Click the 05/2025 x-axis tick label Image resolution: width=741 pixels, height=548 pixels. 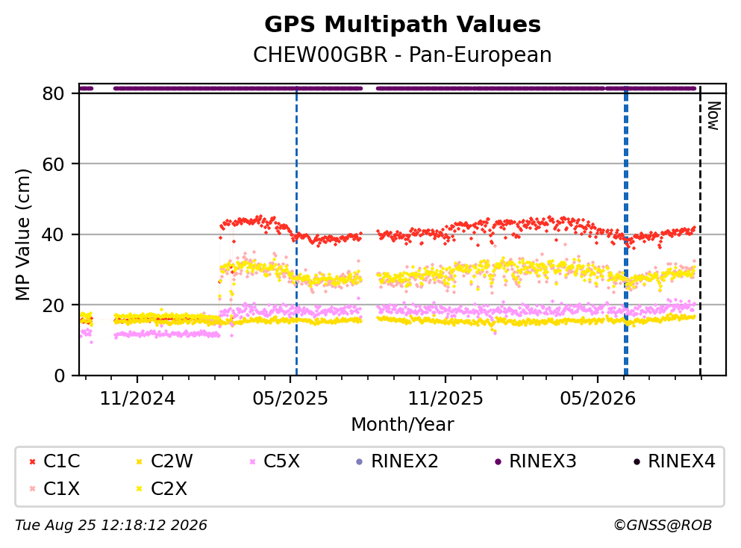coord(290,399)
